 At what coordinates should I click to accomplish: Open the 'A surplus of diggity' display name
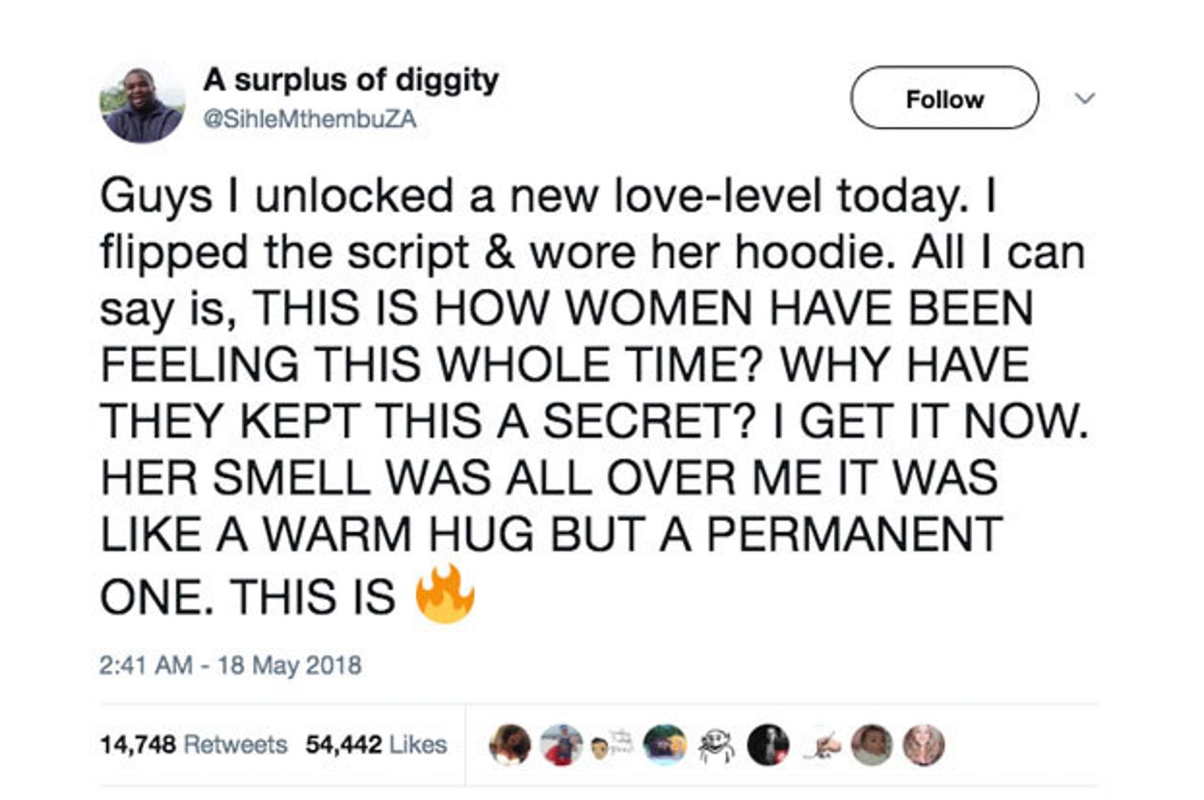(351, 82)
